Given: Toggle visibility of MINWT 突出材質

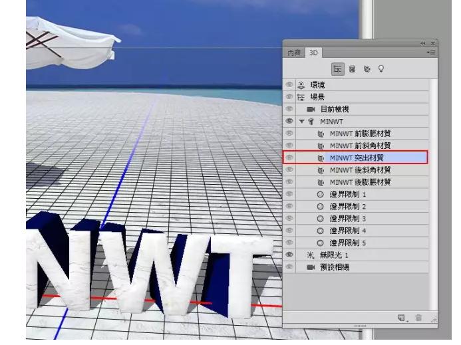Looking at the screenshot, I should [x=289, y=158].
